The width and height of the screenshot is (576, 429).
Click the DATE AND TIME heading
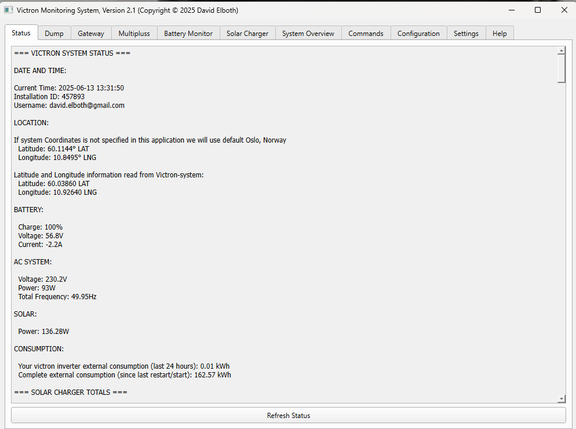(x=41, y=71)
